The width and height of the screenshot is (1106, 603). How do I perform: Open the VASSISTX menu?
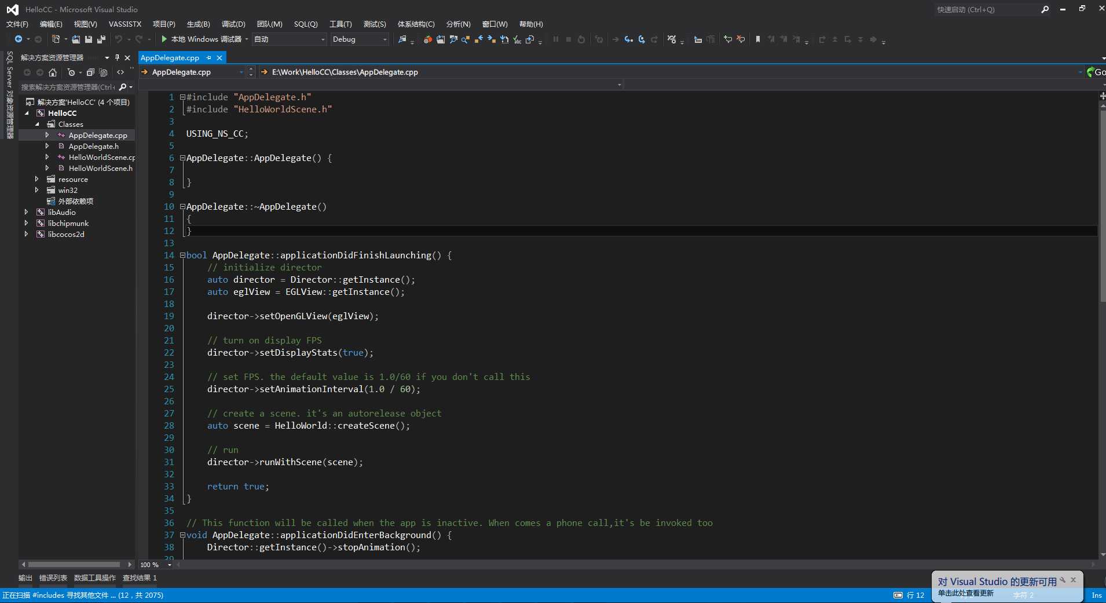tap(125, 24)
